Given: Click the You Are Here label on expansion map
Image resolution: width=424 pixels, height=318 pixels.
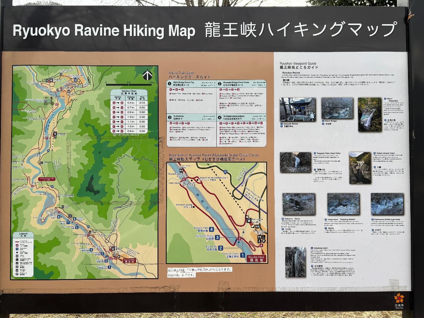Looking at the screenshot, I should [256, 259].
